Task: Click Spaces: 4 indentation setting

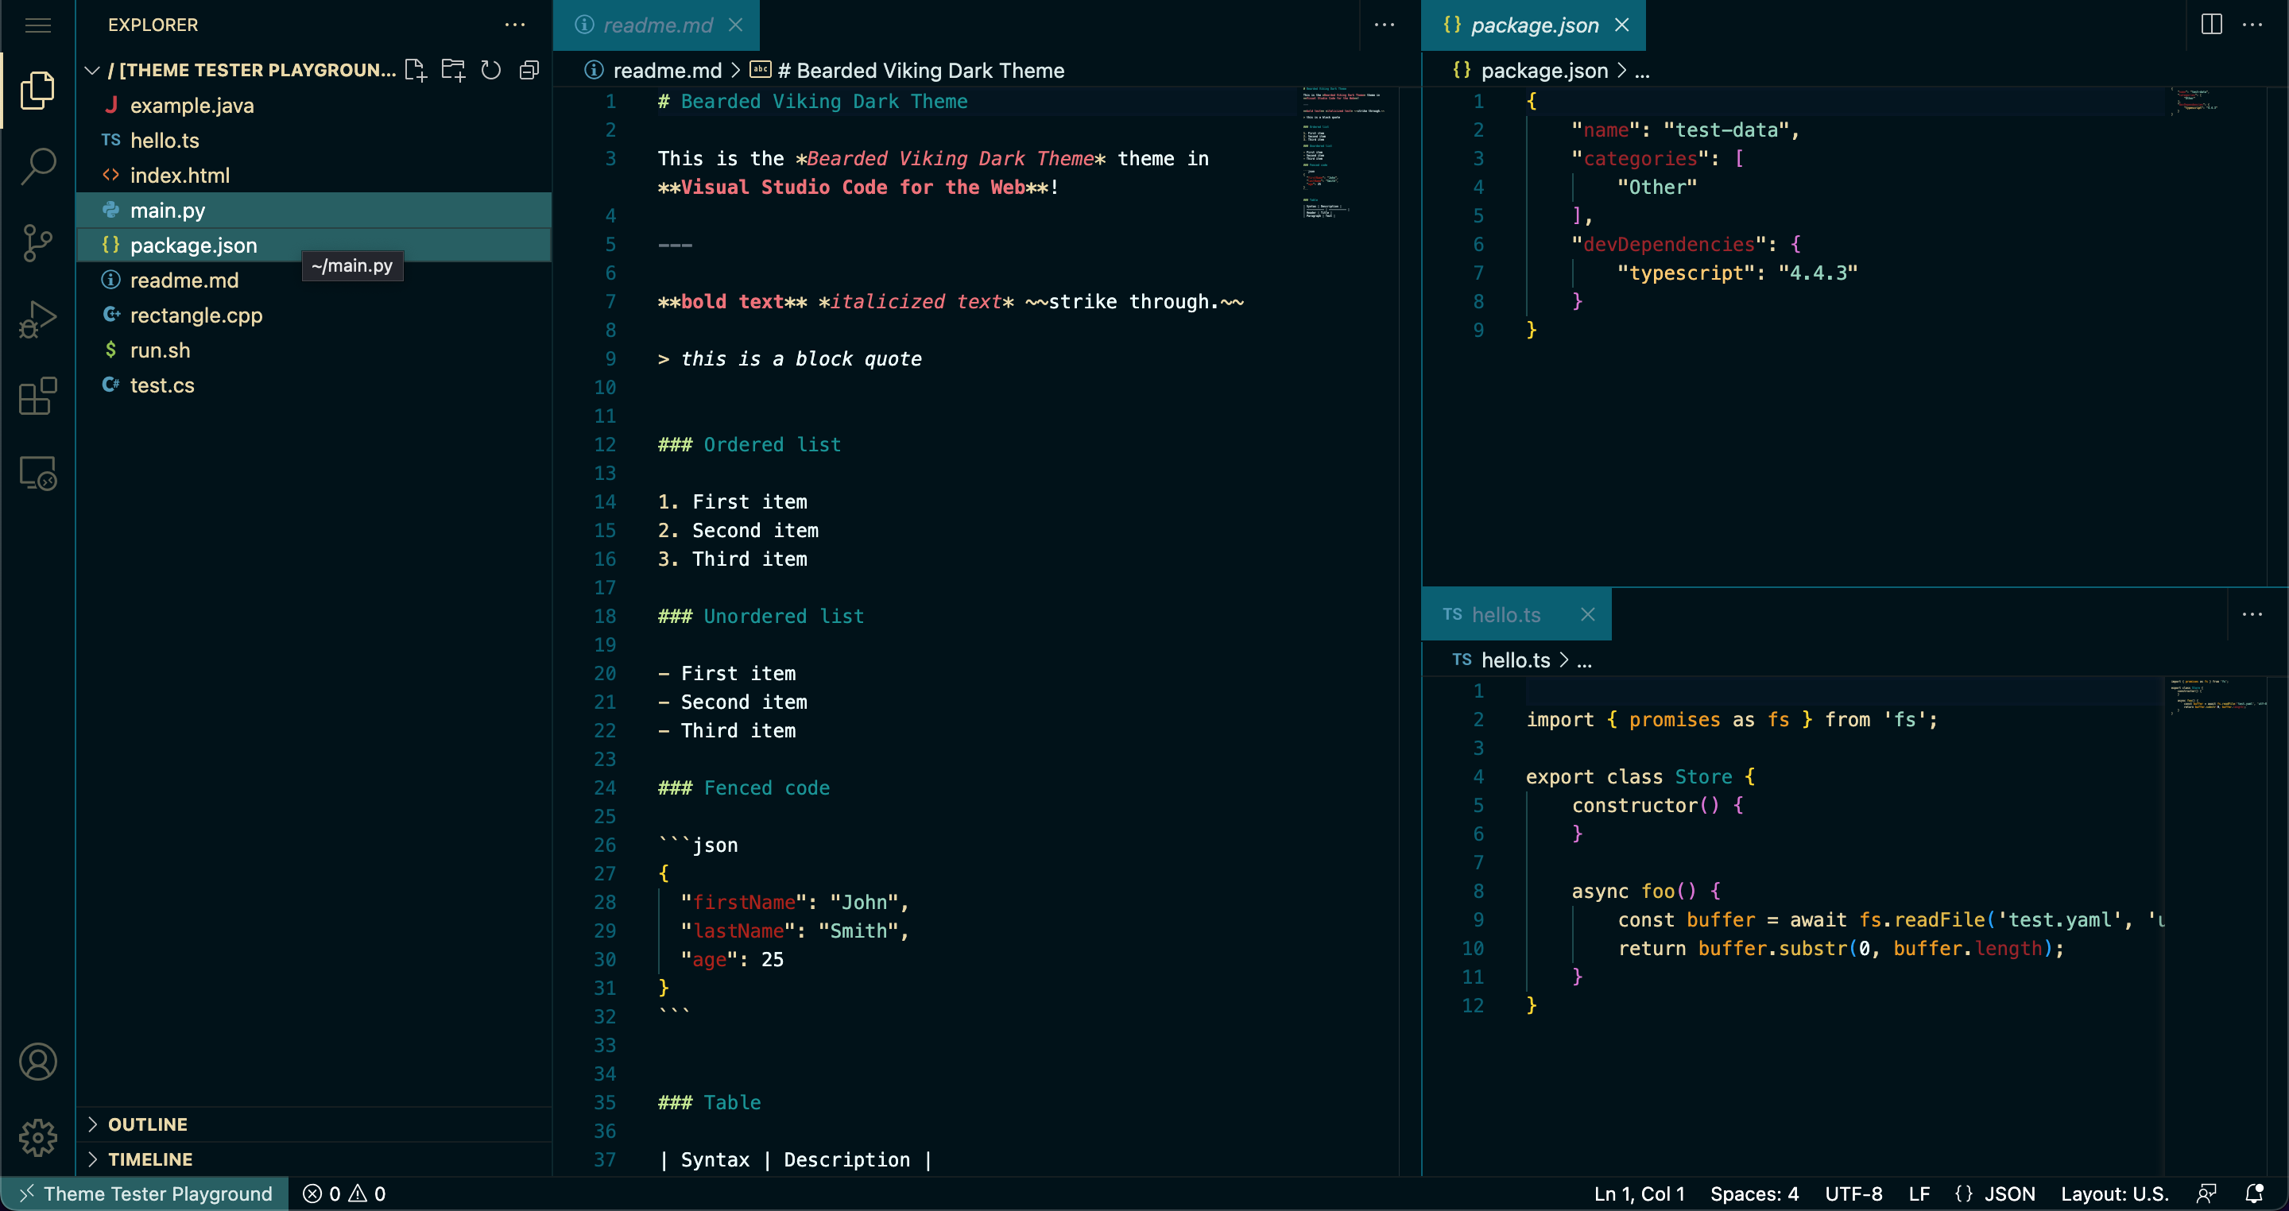Action: [1754, 1194]
